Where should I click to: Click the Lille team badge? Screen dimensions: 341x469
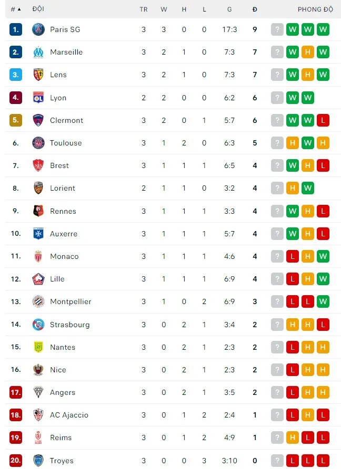coord(38,279)
